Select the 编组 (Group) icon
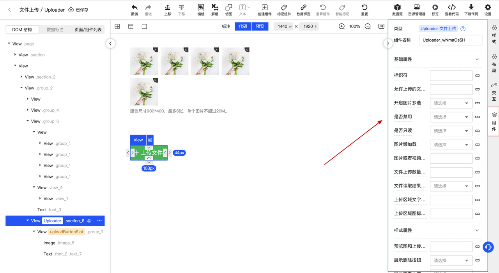This screenshot has height=273, width=499. pyautogui.click(x=201, y=8)
